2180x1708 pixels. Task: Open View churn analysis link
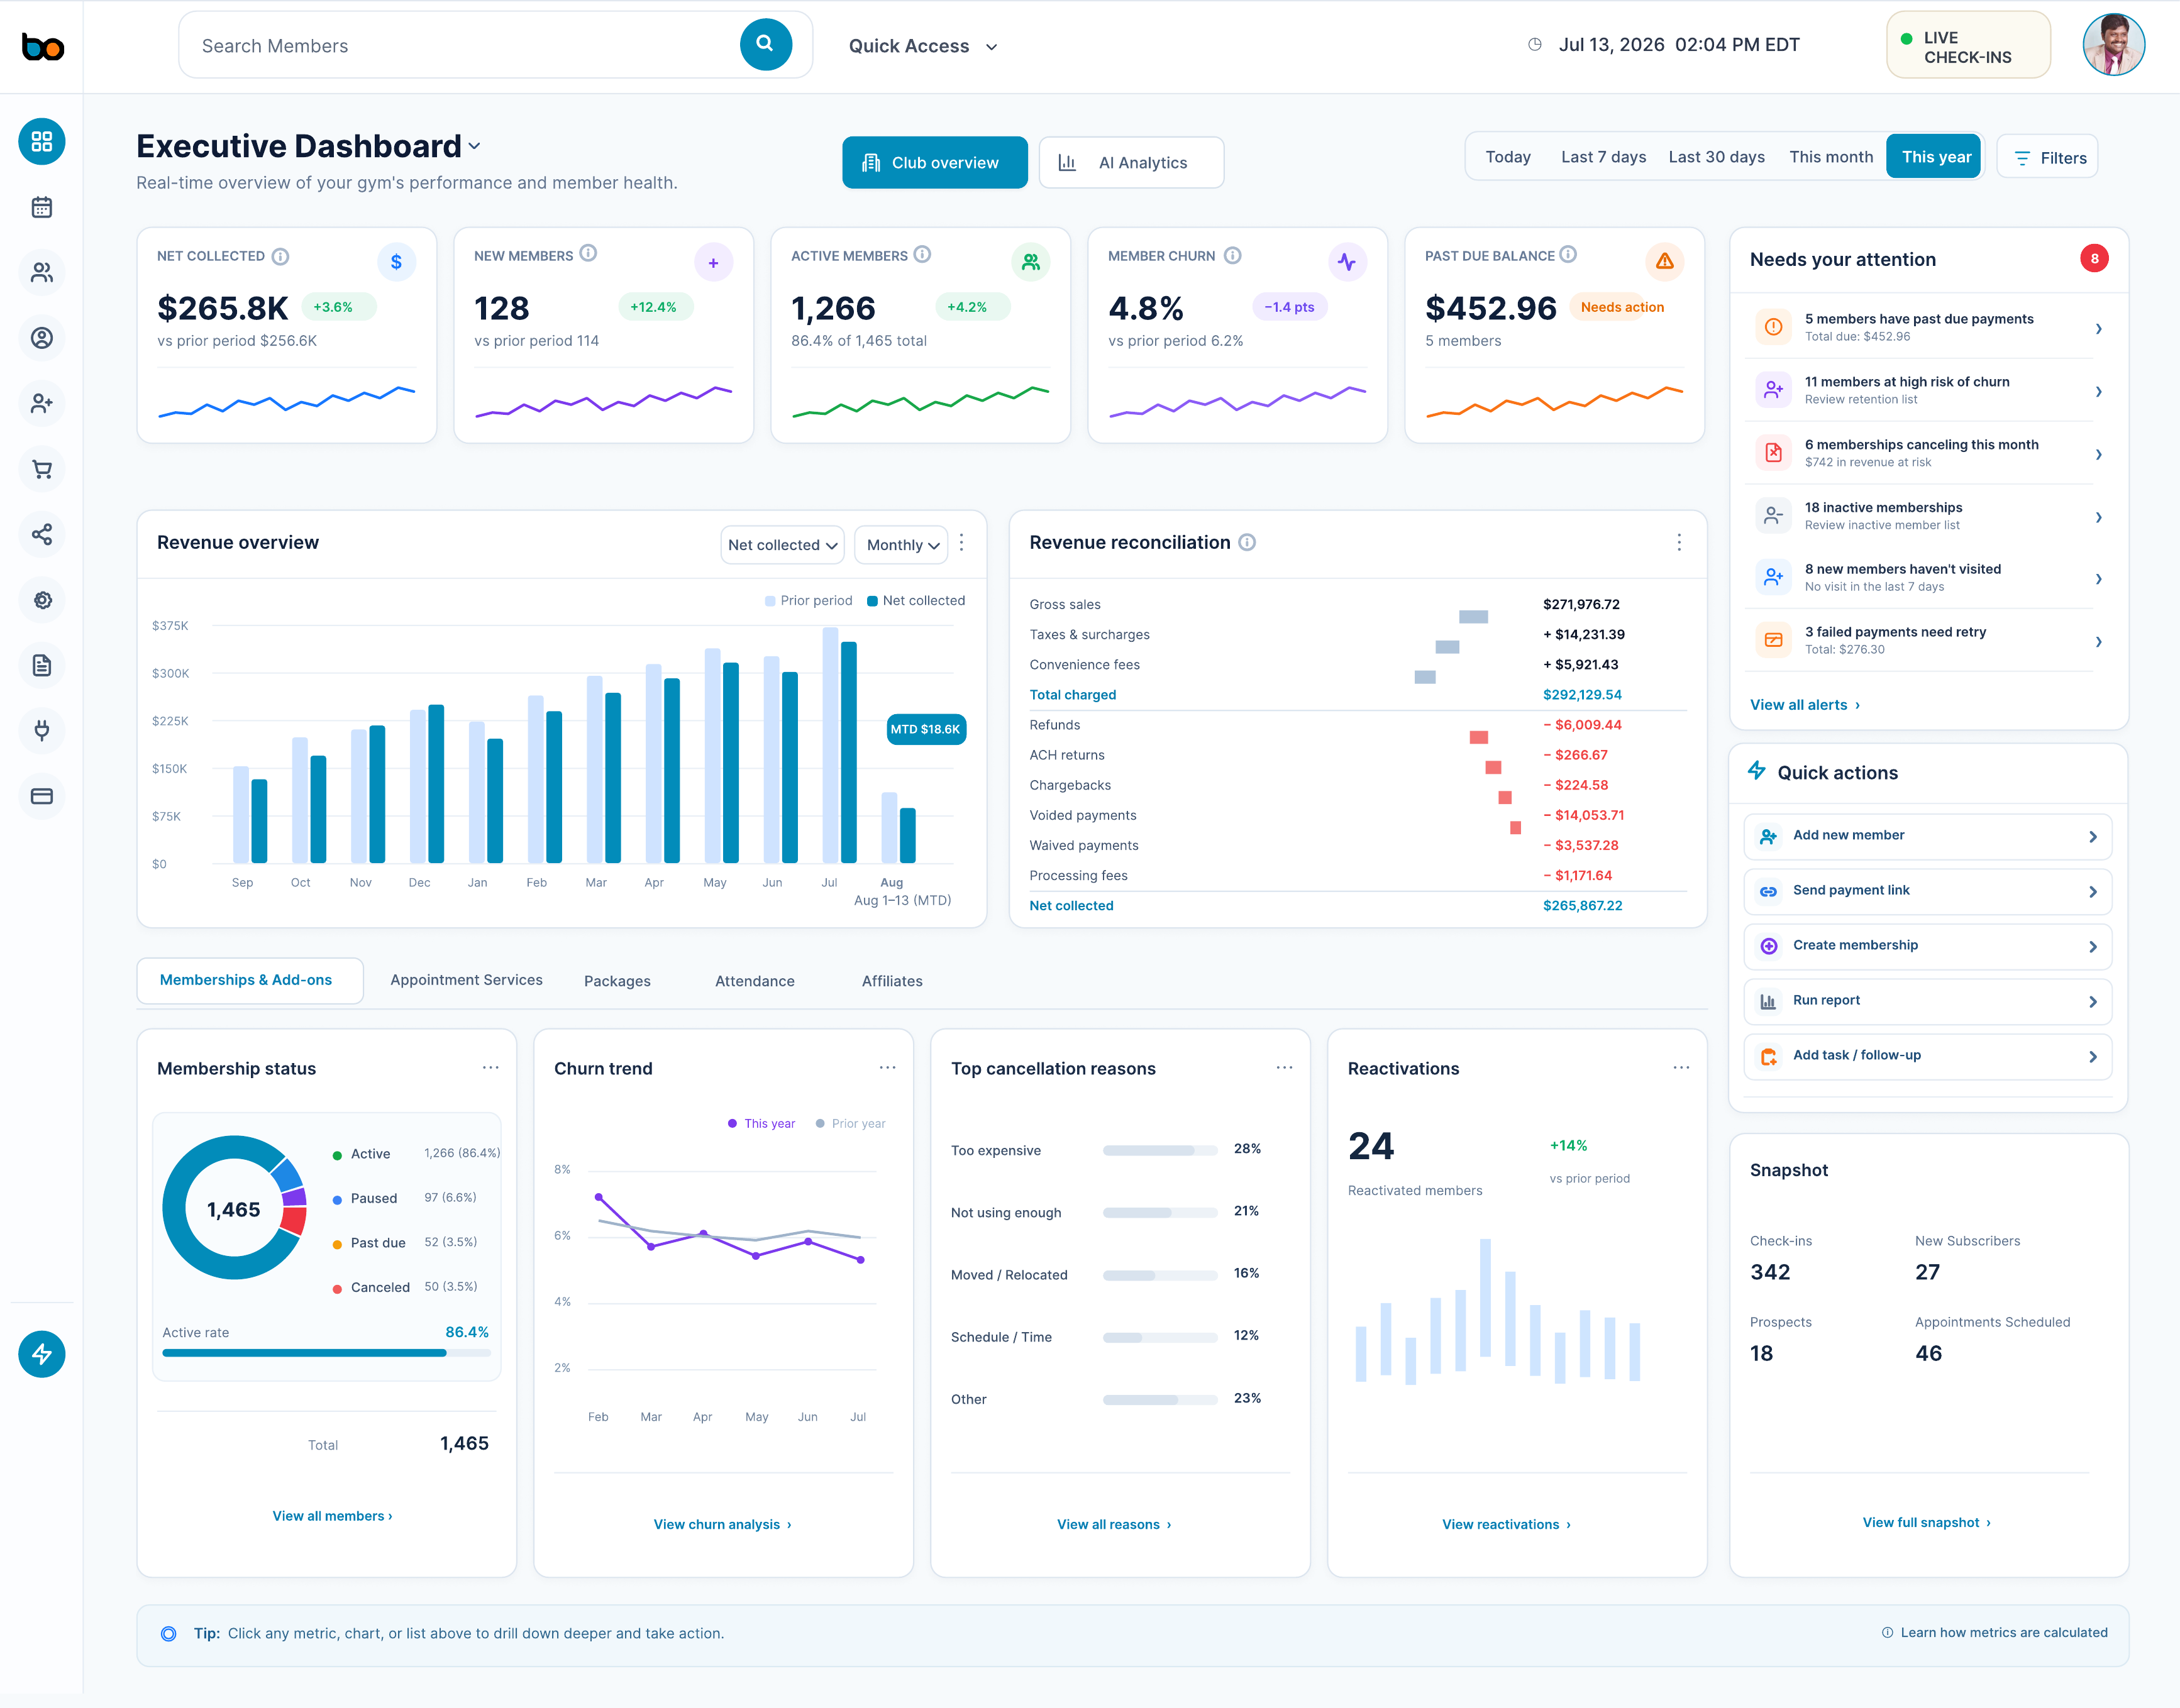(x=722, y=1524)
